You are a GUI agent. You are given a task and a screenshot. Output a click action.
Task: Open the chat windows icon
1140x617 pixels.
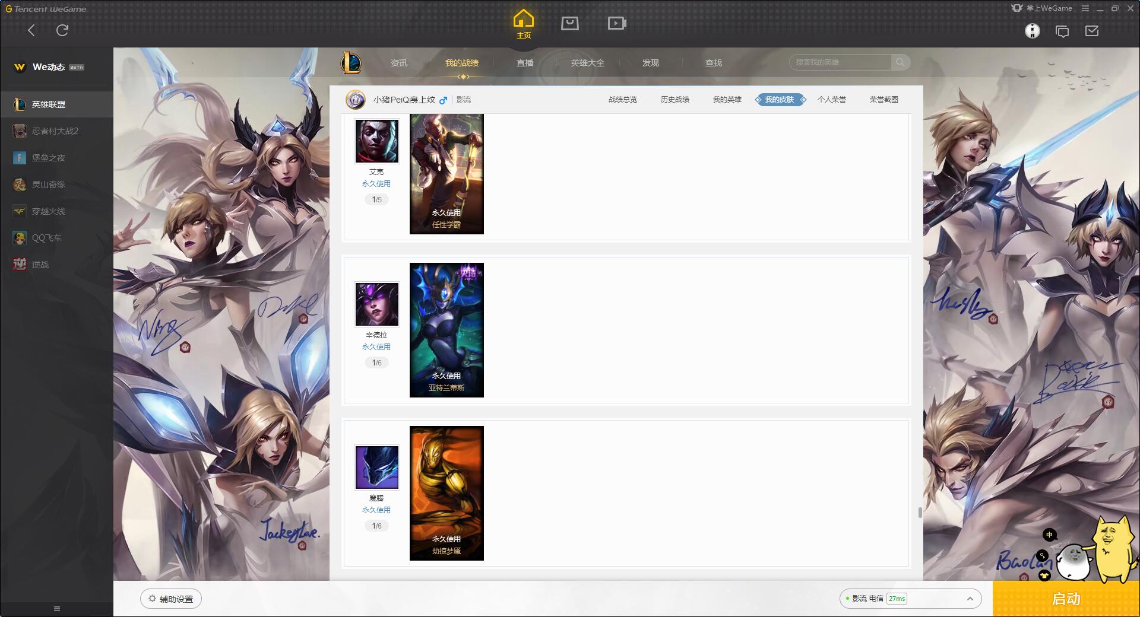1062,31
